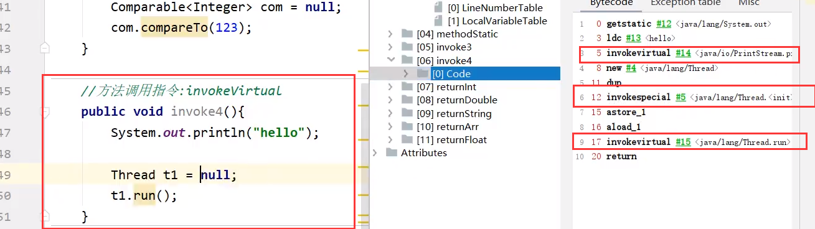This screenshot has width=815, height=229.
Task: Click the folder icon of returnDouble
Action: pyautogui.click(x=407, y=100)
